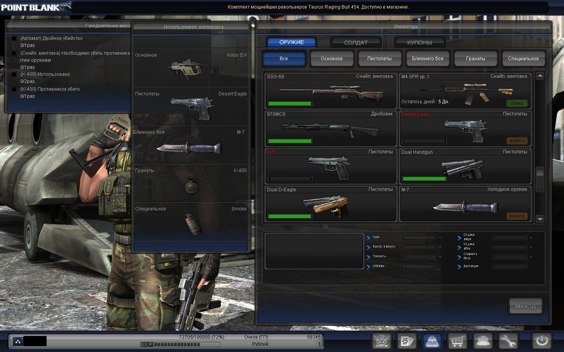
Task: Click the blue arrow beside Скорость бега
Action: click(x=459, y=257)
